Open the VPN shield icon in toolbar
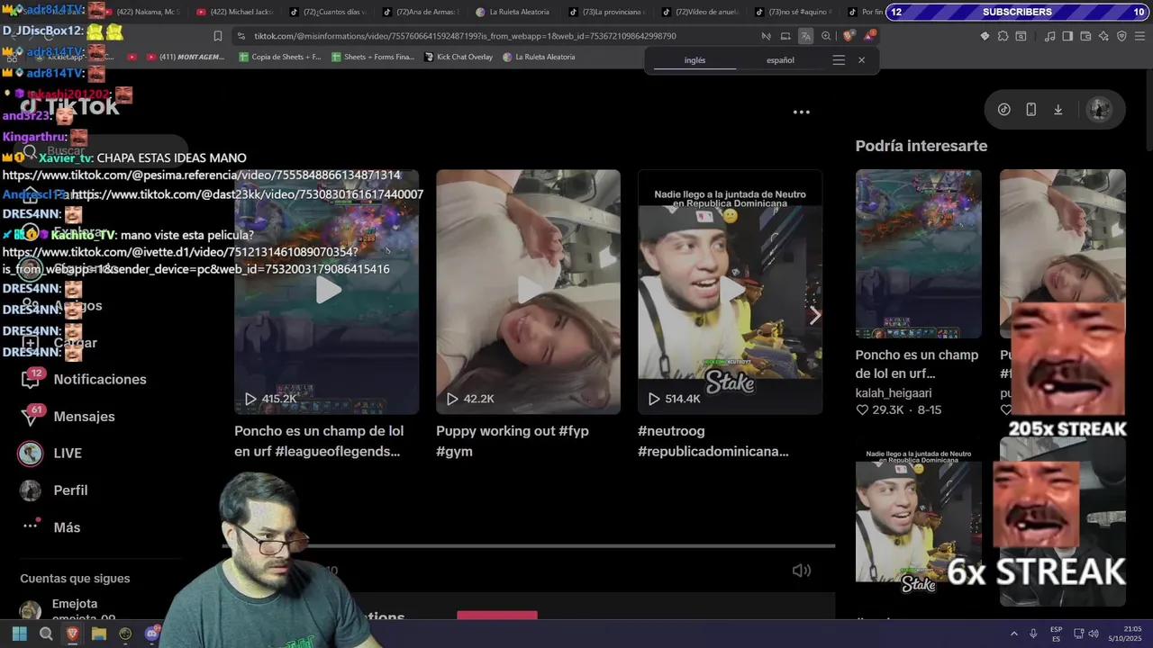 (1121, 36)
